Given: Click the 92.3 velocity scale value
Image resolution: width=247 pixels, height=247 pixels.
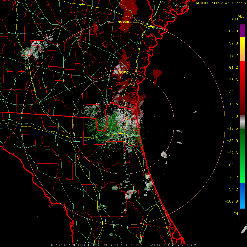Looking at the screenshot, I should [234, 43].
